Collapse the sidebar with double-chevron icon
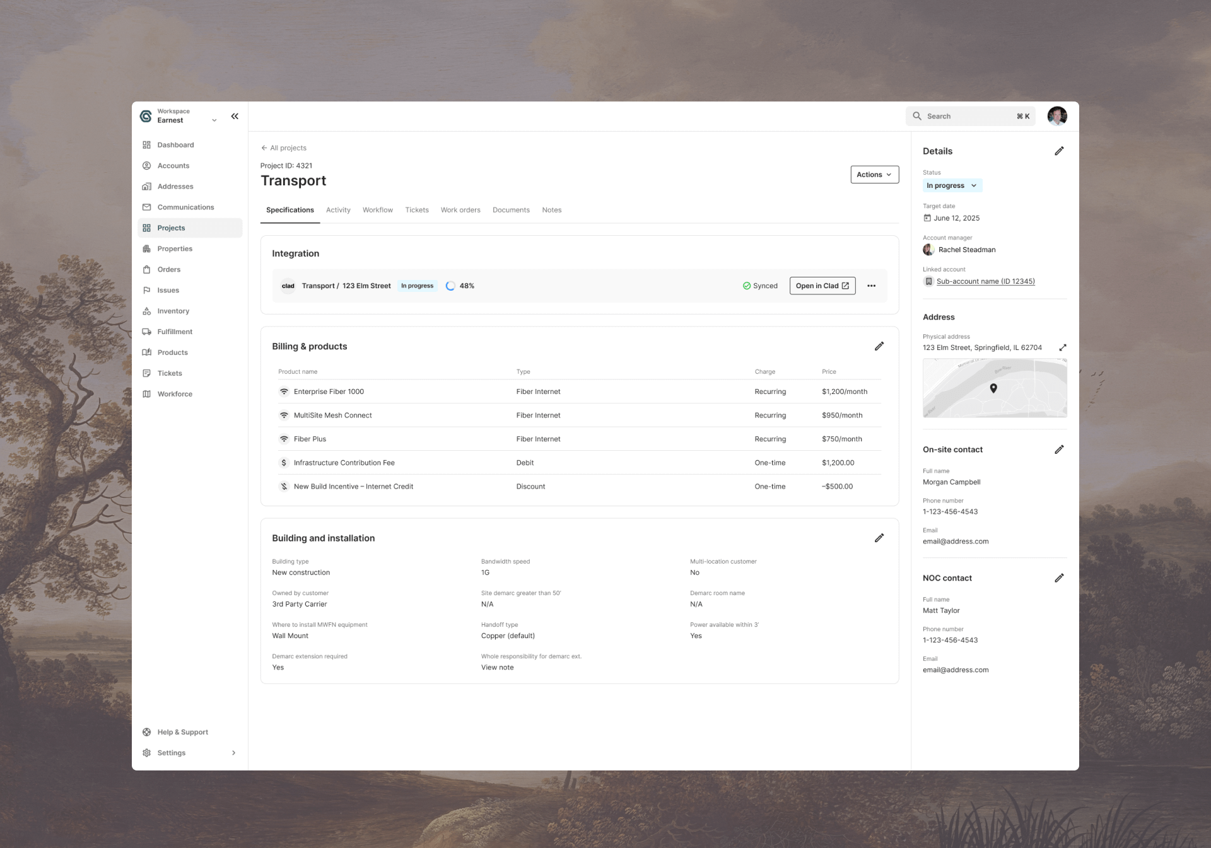Screen dimensions: 1211x848 tap(235, 116)
